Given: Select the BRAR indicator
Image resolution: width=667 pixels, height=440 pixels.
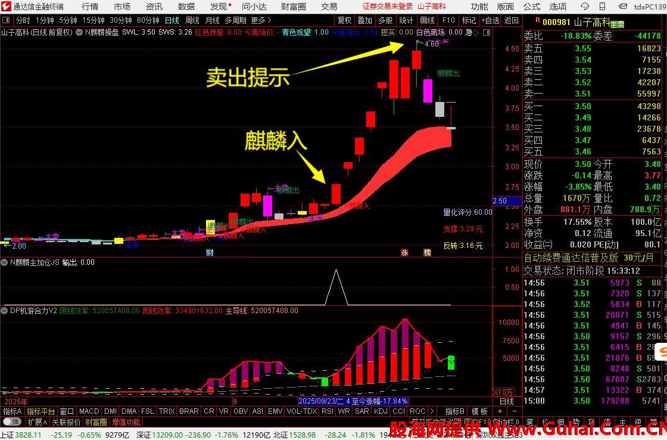Looking at the screenshot, I should [189, 411].
